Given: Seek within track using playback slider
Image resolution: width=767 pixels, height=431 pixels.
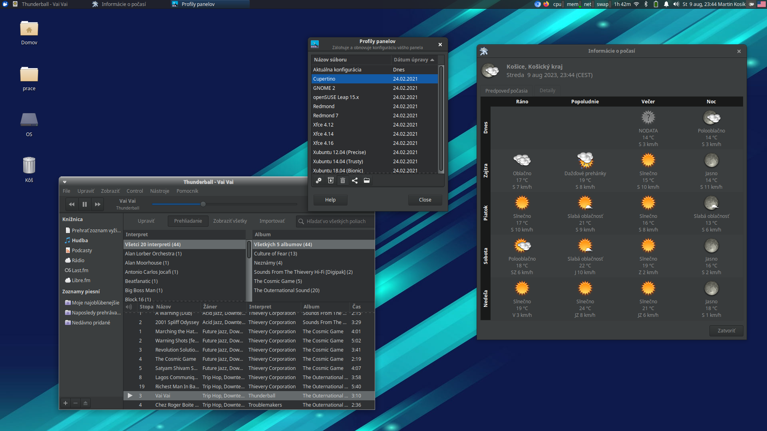Looking at the screenshot, I should (x=225, y=204).
